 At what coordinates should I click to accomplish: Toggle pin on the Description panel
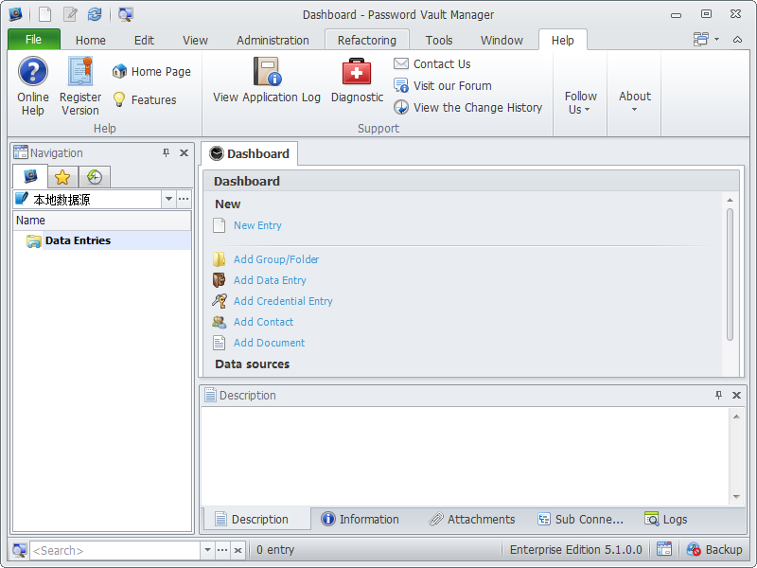[x=718, y=396]
